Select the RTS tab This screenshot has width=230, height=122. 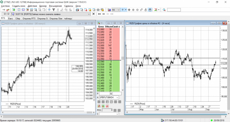pos(3,18)
